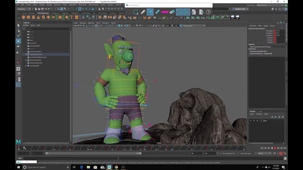The height and width of the screenshot is (170, 303).
Task: Open the playback speed fps dropdown
Action: click(x=264, y=153)
